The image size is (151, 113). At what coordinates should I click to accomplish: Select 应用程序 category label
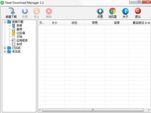point(22,40)
